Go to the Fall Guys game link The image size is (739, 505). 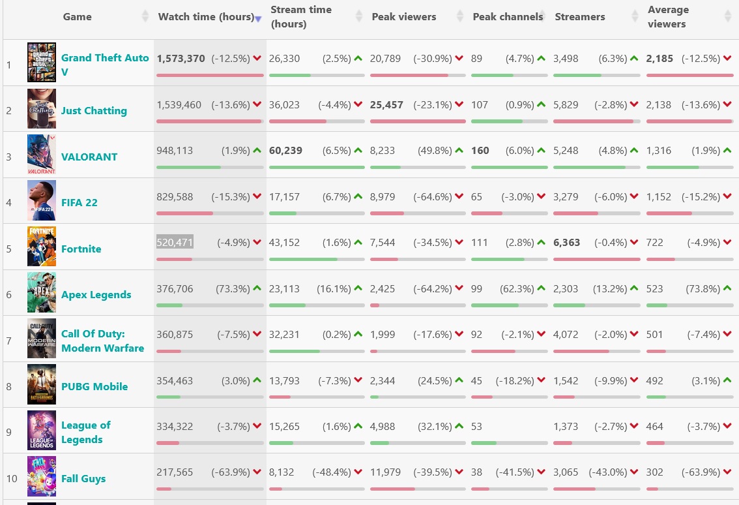(x=83, y=478)
